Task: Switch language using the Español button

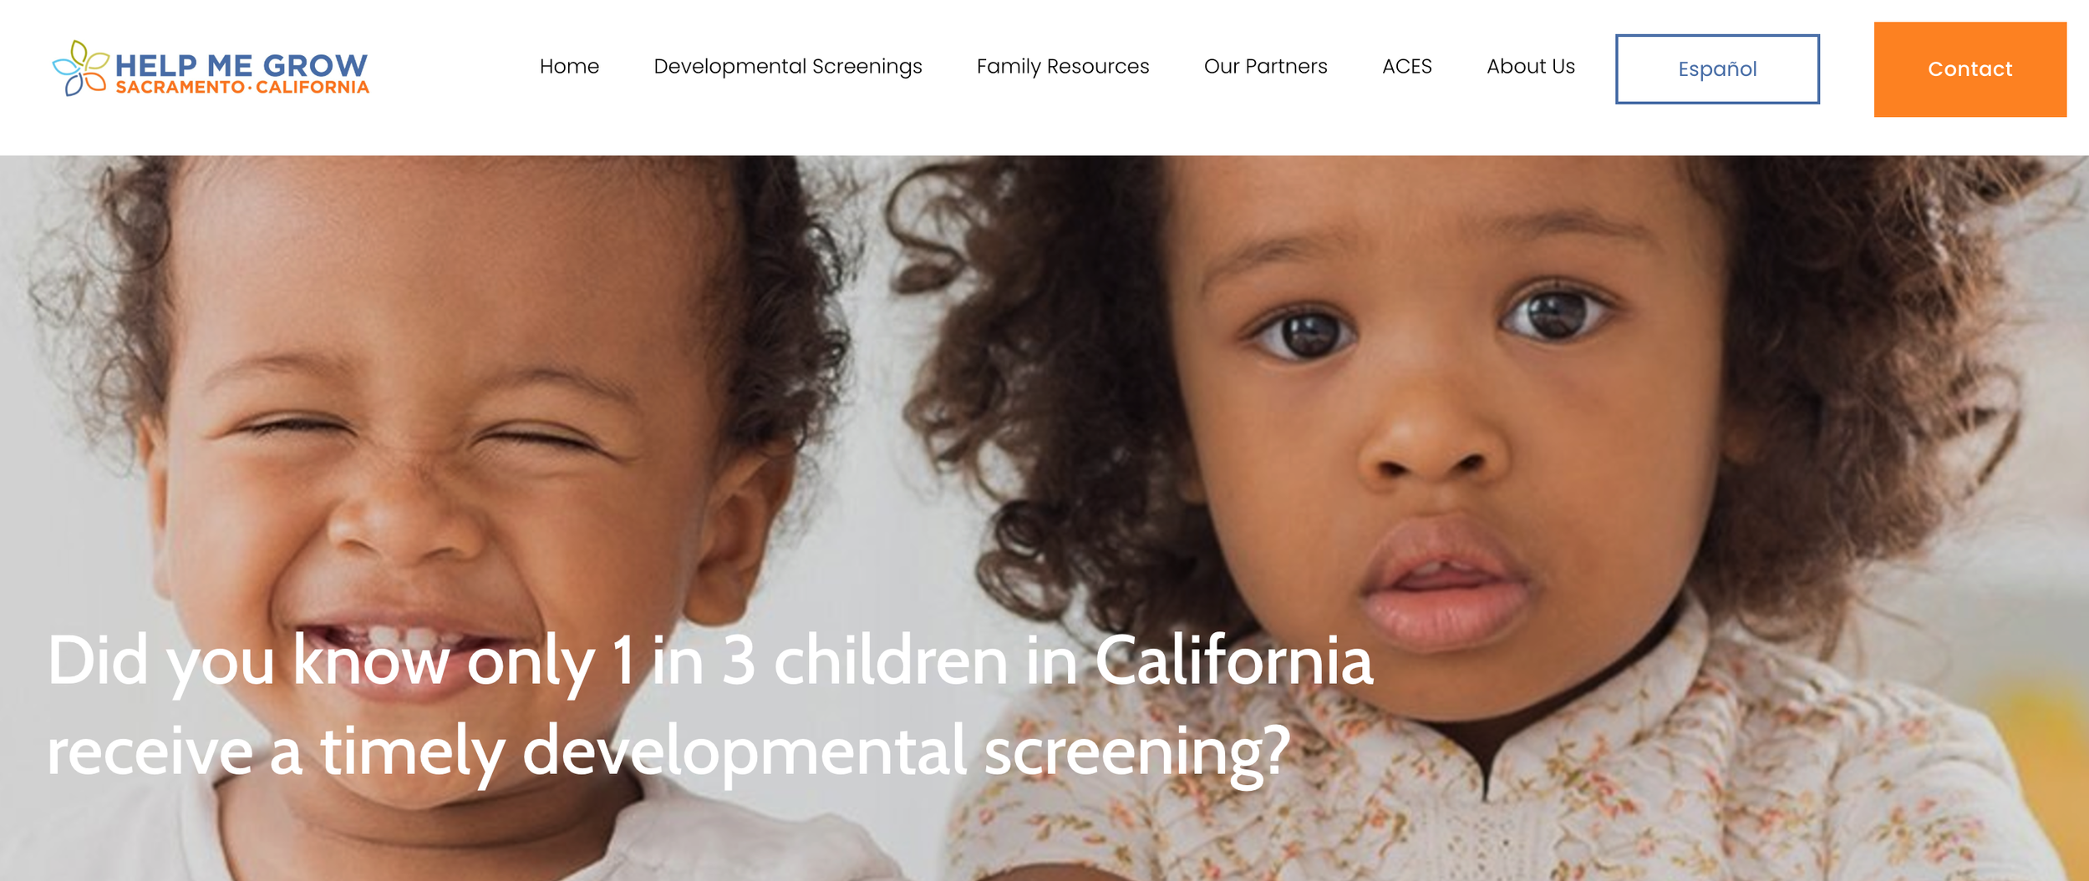Action: pyautogui.click(x=1717, y=69)
